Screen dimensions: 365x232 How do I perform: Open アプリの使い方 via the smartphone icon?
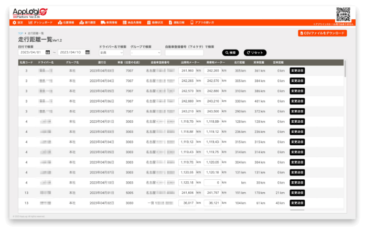coord(192,22)
